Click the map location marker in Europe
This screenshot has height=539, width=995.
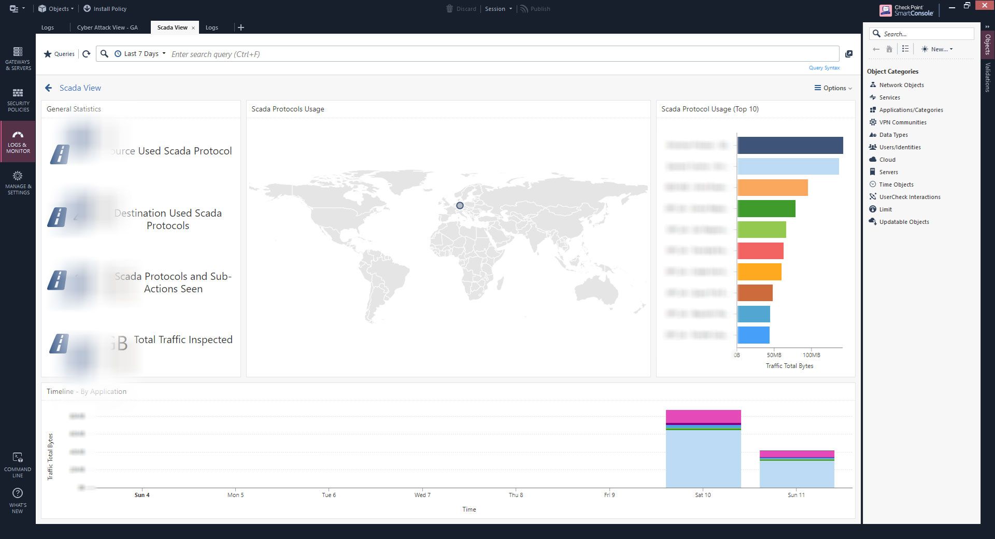pos(460,206)
